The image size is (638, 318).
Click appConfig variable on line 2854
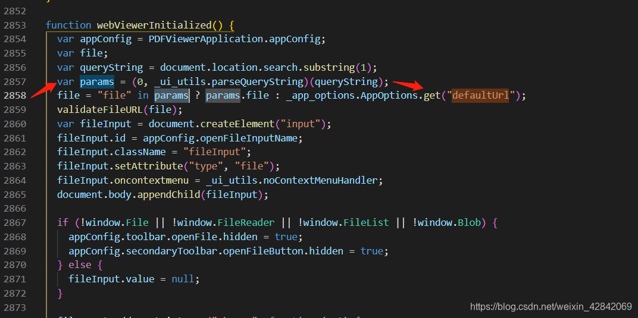pyautogui.click(x=106, y=39)
